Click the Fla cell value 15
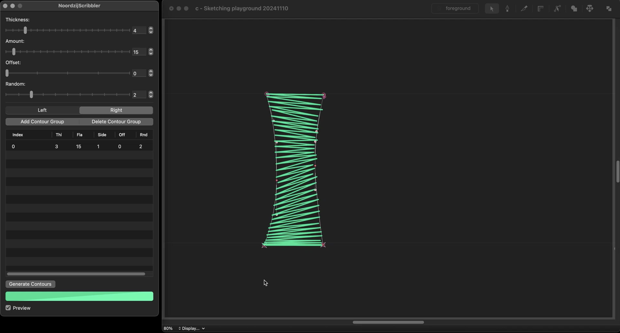Viewport: 620px width, 333px height. click(x=79, y=147)
